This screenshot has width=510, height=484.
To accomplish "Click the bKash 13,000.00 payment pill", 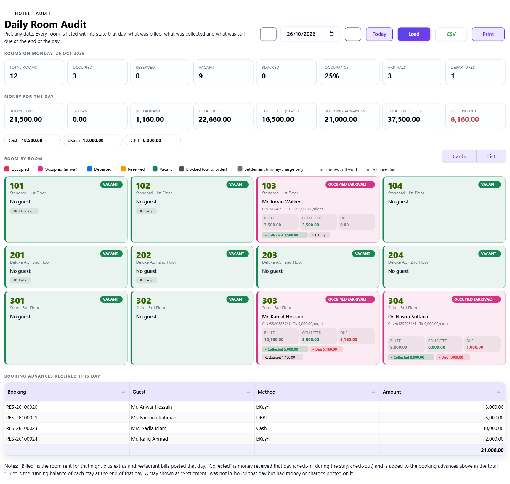I will [93, 140].
